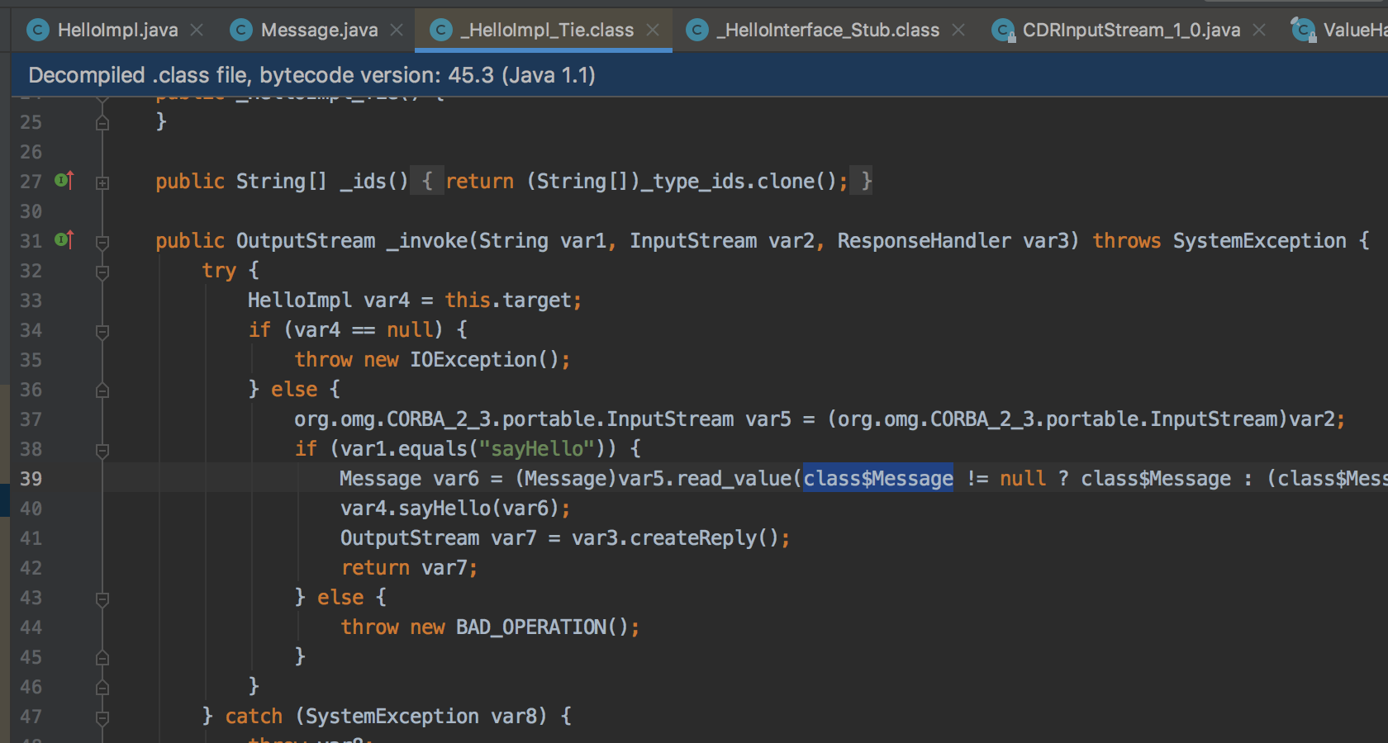Click fold end marker on line 45
Screen dimensions: 1388x743
click(102, 657)
